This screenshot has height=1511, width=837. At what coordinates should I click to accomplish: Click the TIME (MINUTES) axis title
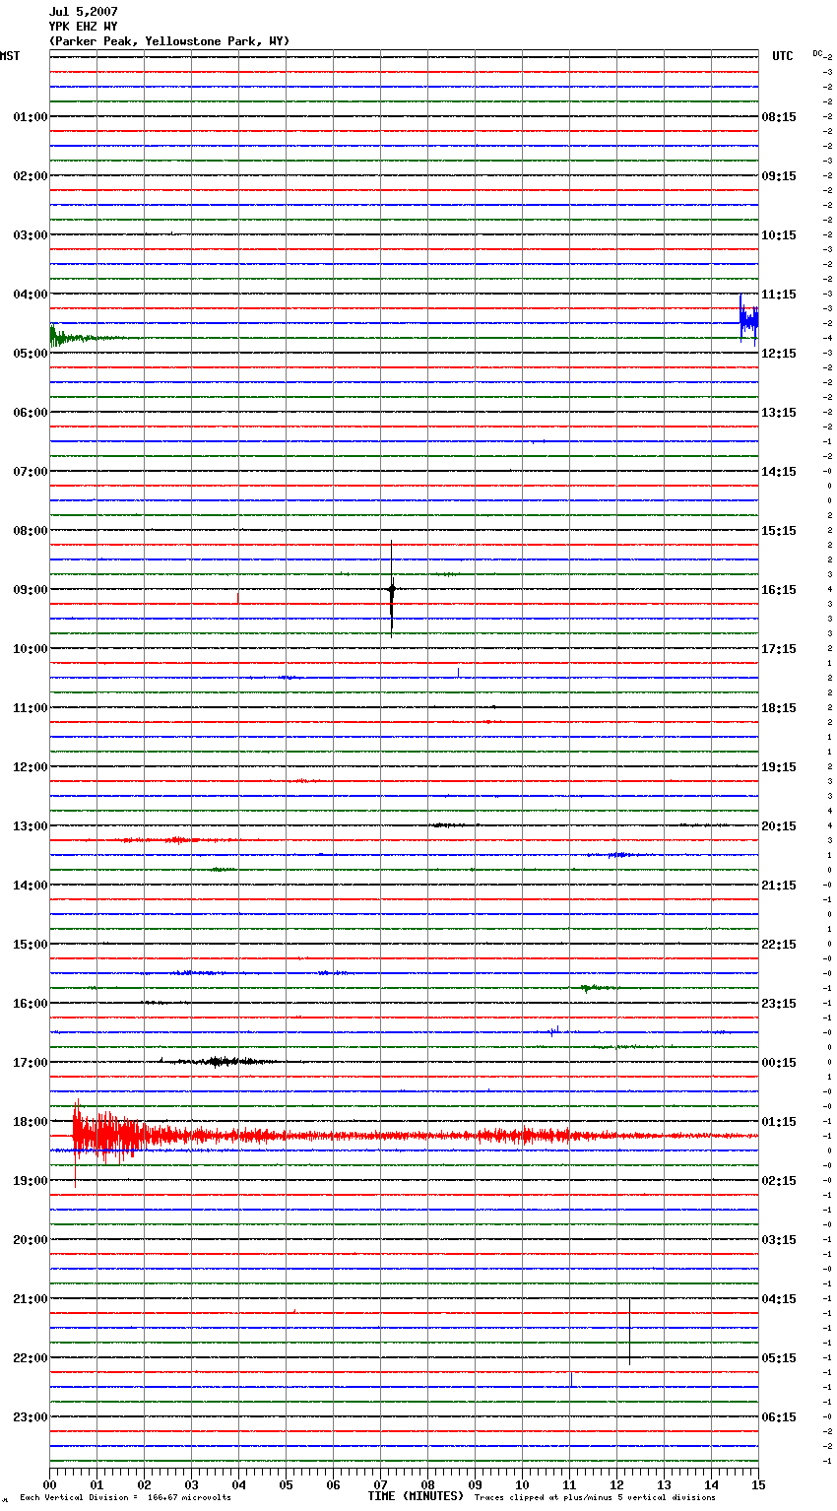416,1496
